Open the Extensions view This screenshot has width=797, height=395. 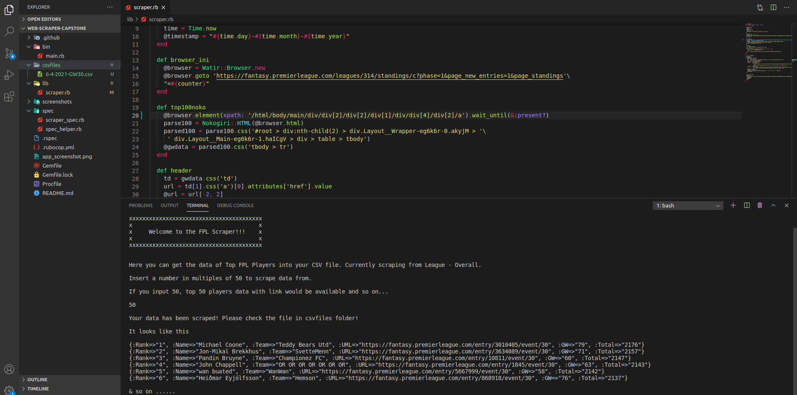tap(9, 97)
